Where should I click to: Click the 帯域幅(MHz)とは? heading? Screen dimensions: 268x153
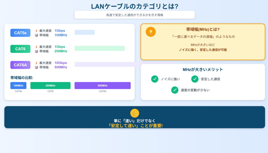coord(203,29)
